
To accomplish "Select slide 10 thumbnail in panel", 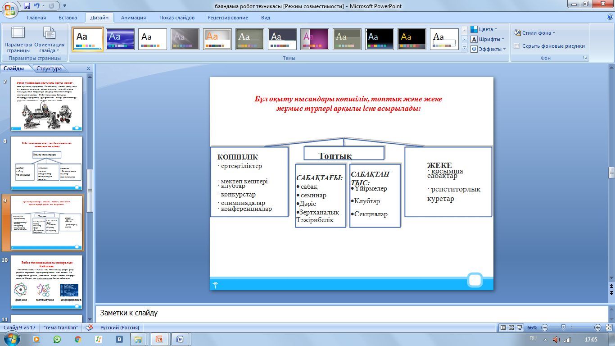I will click(47, 282).
